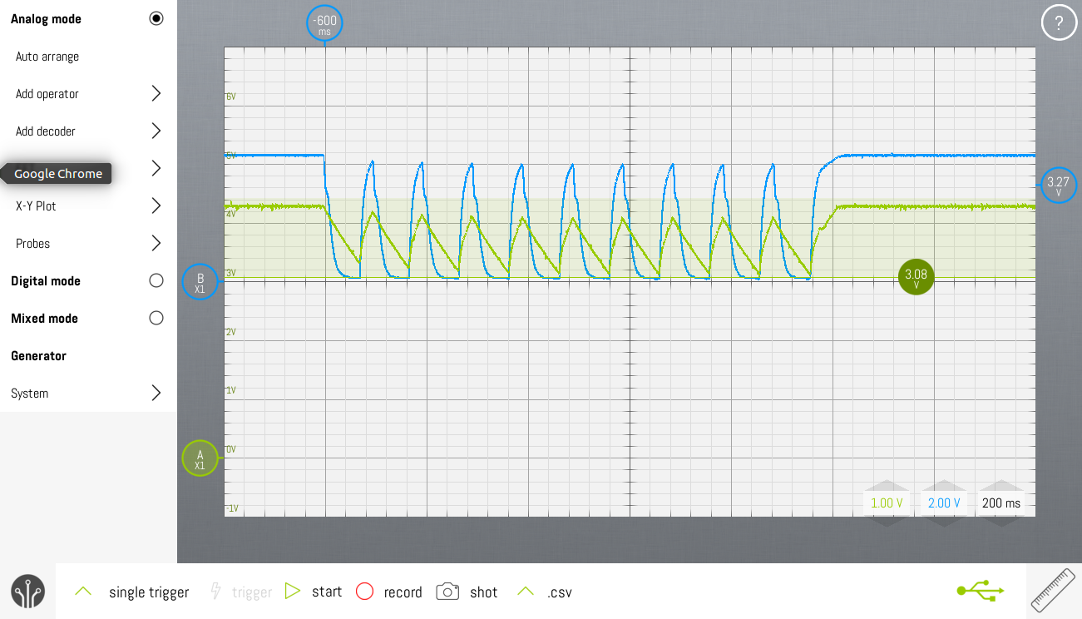1082x619 pixels.
Task: Click the Analog mode label
Action: [46, 19]
